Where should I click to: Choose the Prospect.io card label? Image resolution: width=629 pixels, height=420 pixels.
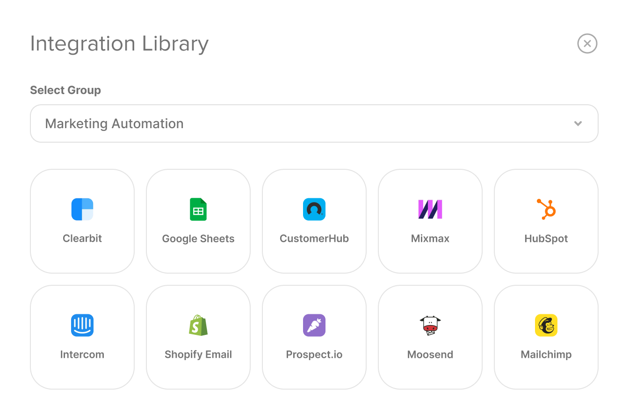pyautogui.click(x=314, y=355)
